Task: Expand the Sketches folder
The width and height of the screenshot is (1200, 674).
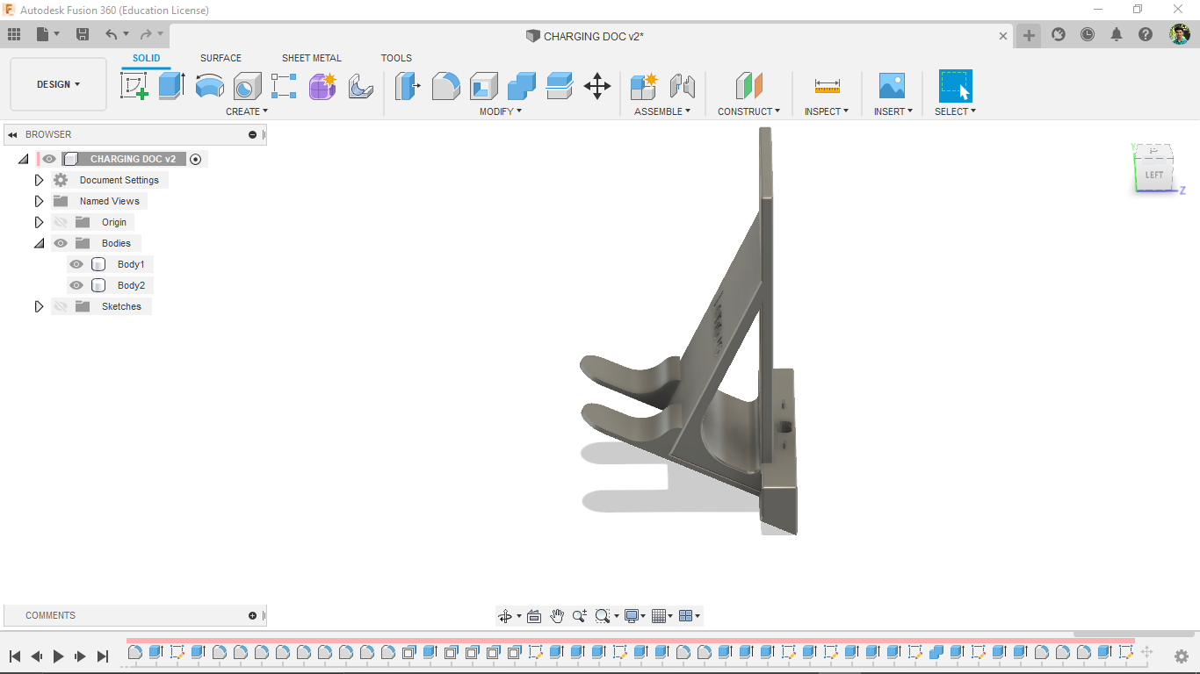Action: coord(39,306)
